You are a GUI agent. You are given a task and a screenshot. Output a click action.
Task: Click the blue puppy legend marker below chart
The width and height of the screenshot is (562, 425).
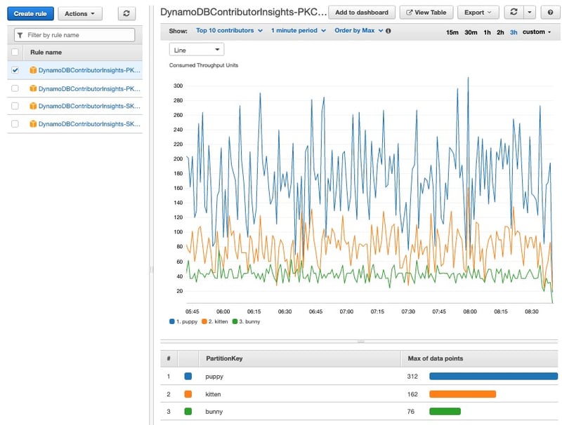click(172, 321)
